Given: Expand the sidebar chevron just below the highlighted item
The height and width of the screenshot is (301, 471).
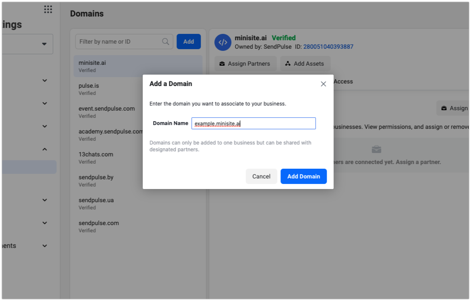Looking at the screenshot, I should tap(45, 200).
